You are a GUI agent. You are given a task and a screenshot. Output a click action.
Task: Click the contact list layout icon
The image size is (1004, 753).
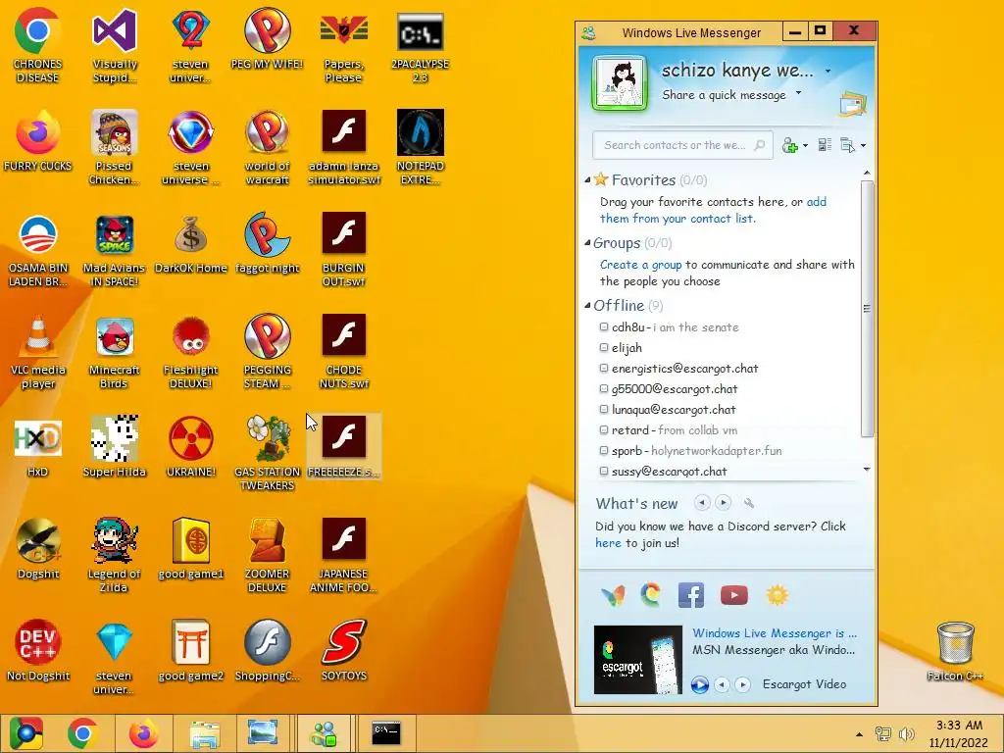[x=825, y=145]
